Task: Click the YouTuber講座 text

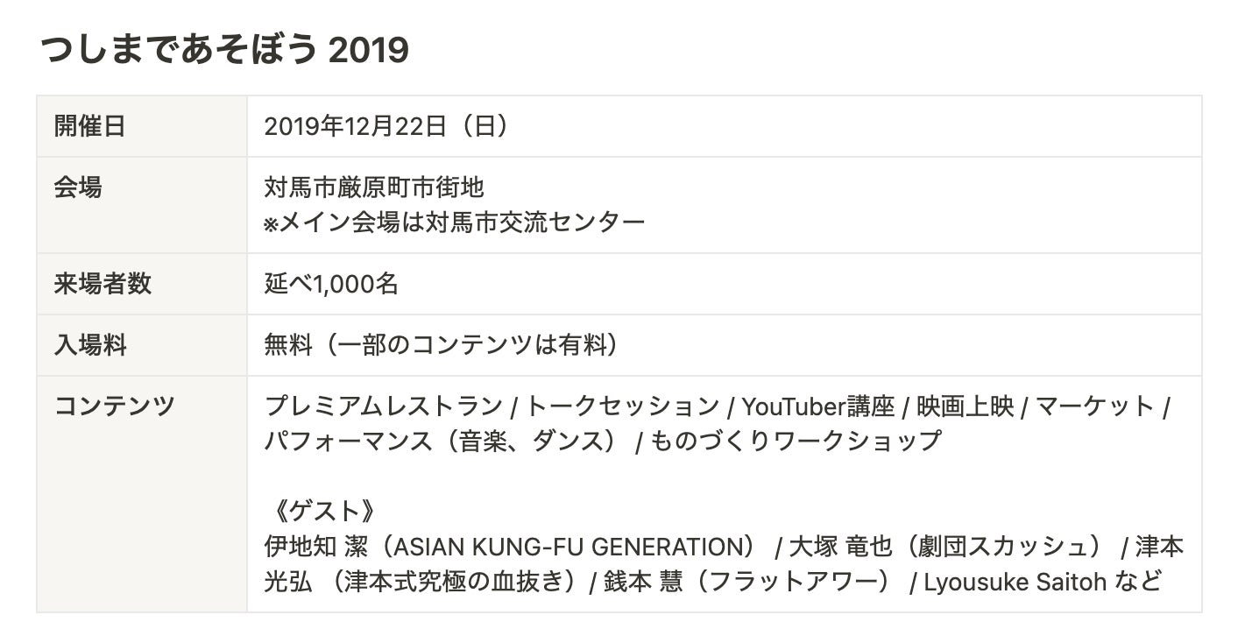Action: tap(817, 406)
